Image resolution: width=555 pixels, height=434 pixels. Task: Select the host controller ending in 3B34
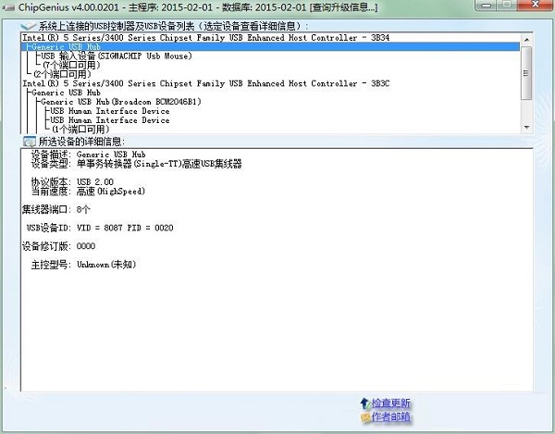pos(185,37)
